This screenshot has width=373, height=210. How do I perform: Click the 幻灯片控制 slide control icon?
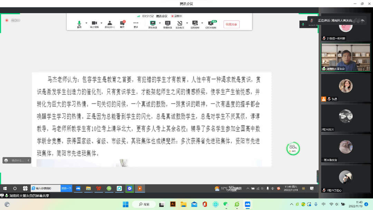210,24
